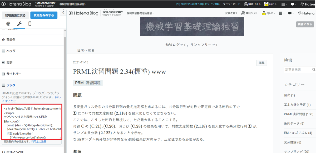The width and height of the screenshot is (316, 153).
Task: Open blog selector dropdown in black bar
Action: click(73, 4)
